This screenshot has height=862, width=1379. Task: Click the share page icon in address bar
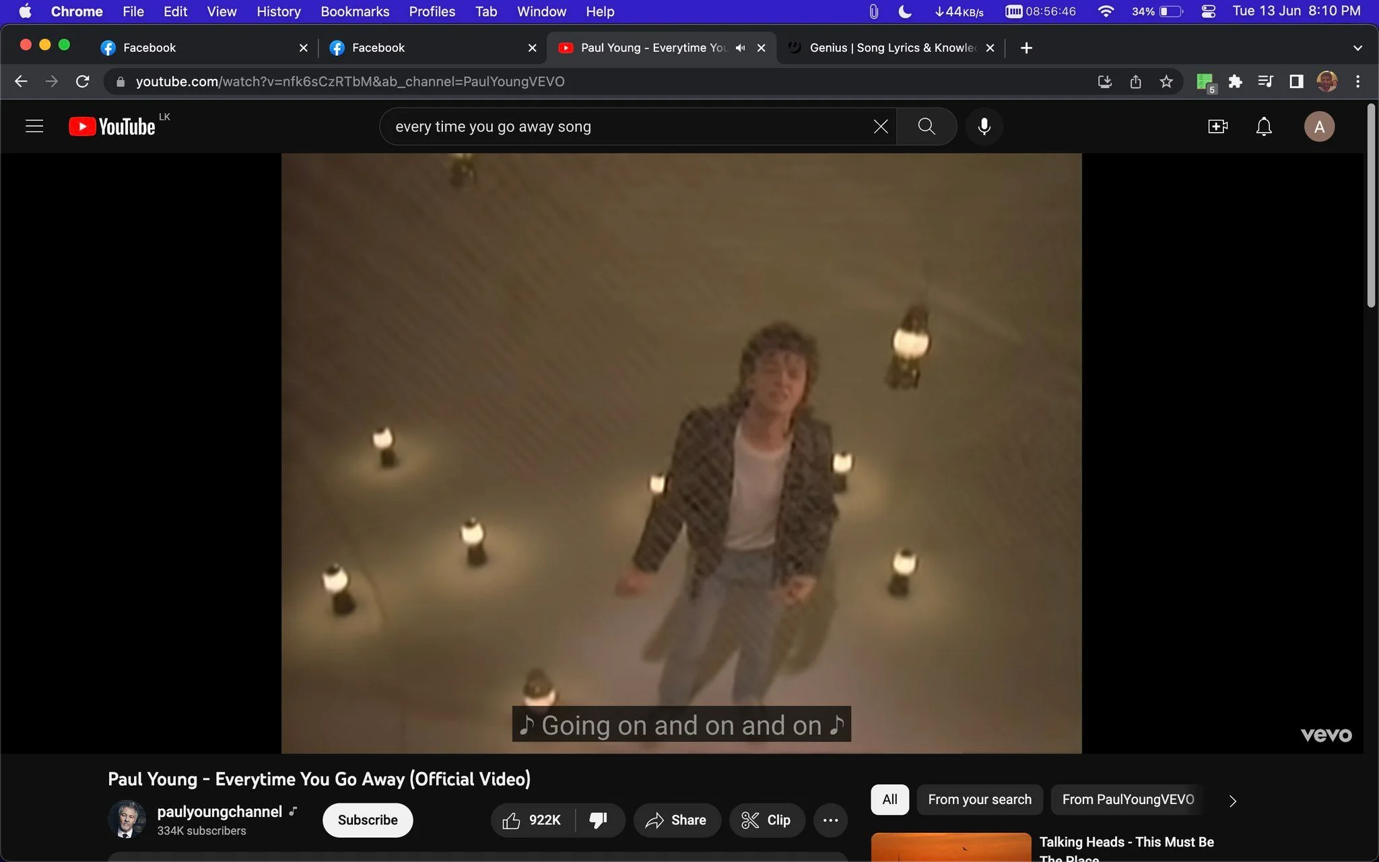click(x=1135, y=81)
